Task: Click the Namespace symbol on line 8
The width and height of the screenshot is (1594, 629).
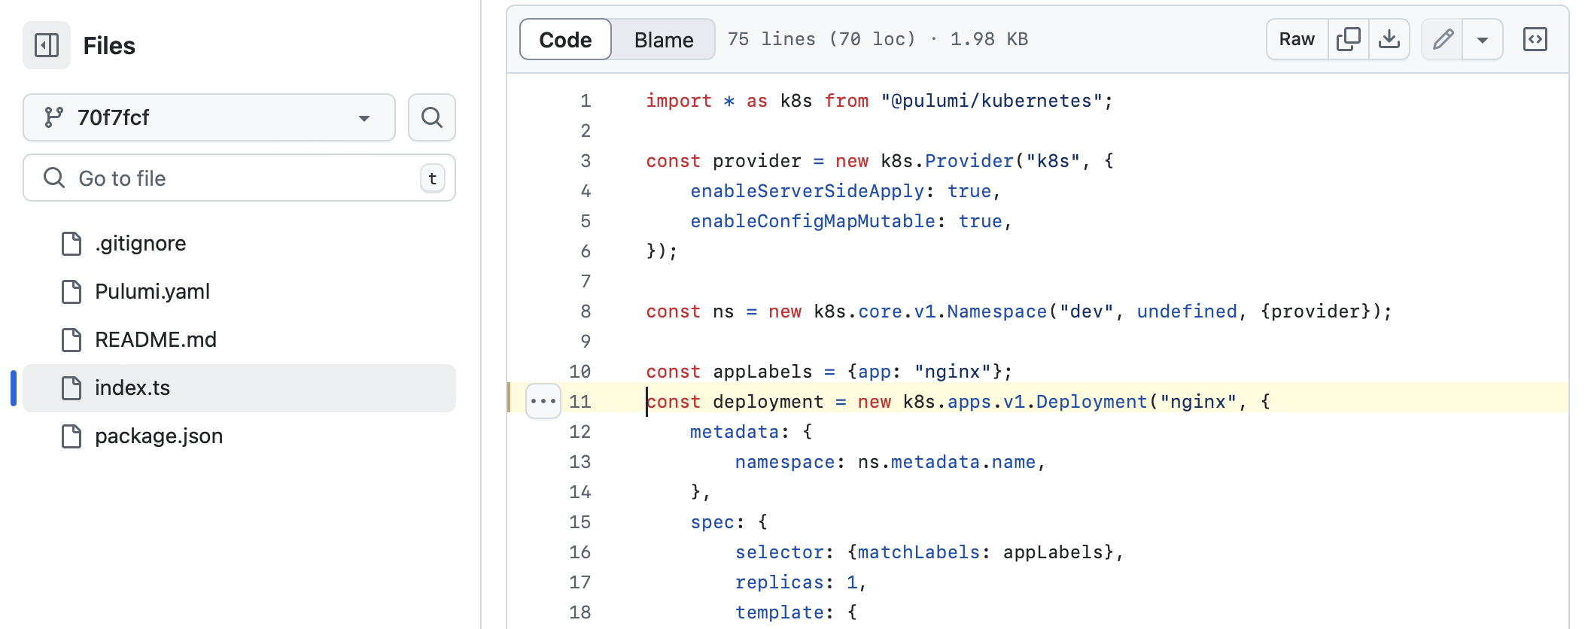Action: [997, 311]
